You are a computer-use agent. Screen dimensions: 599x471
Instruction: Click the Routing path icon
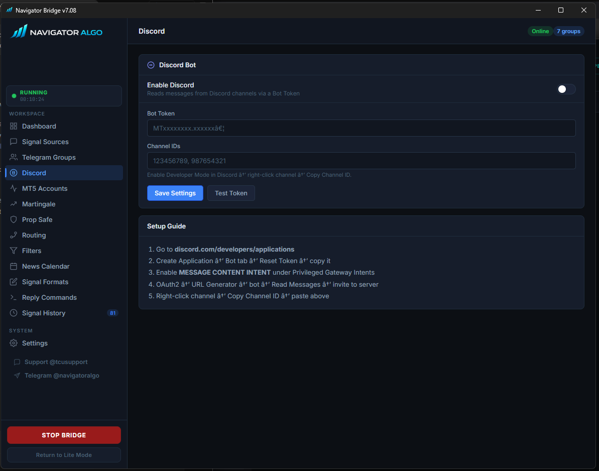14,236
